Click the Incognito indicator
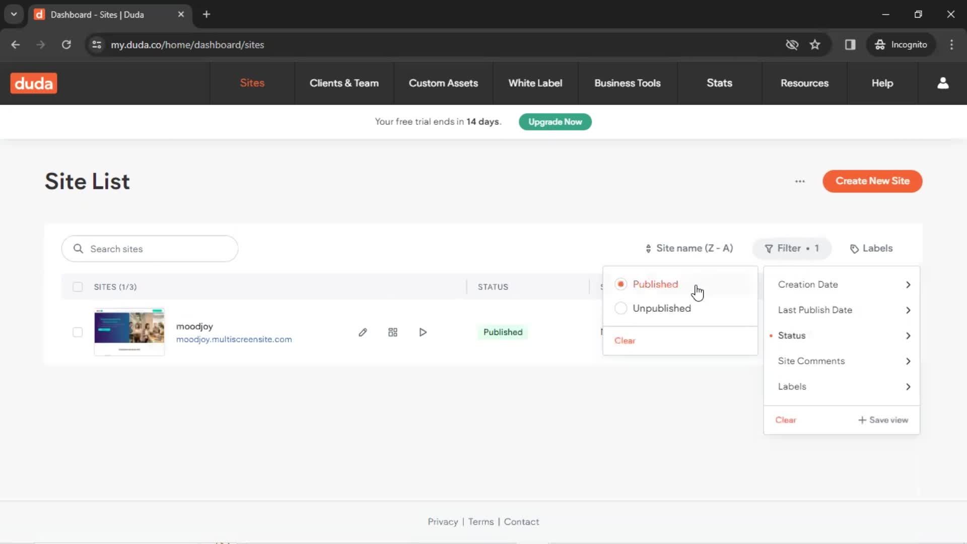Viewport: 967px width, 544px height. [x=901, y=45]
